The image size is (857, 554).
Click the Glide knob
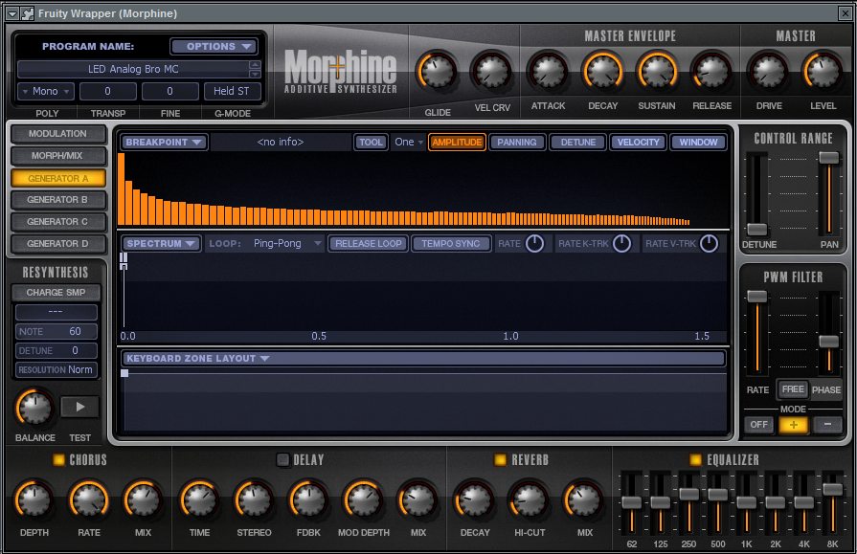(x=437, y=71)
